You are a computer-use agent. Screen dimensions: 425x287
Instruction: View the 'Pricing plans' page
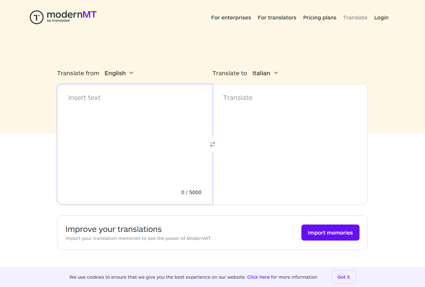[x=319, y=17]
